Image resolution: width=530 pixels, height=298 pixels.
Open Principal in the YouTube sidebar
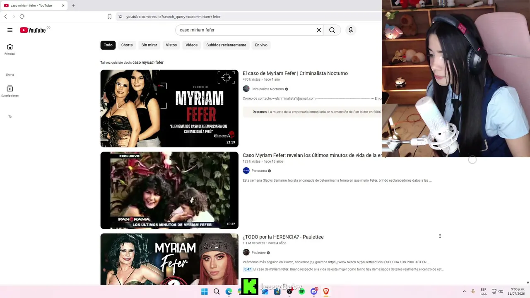coord(10,49)
